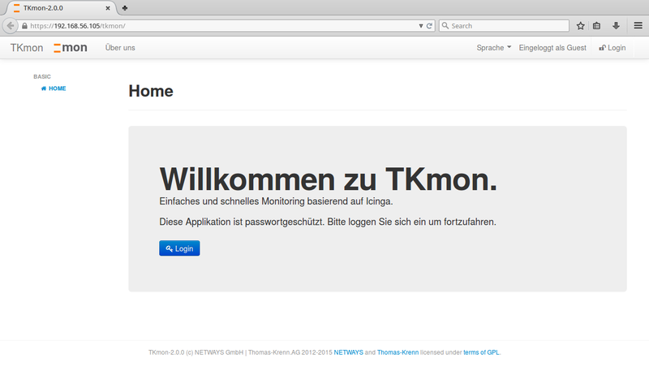Image resolution: width=649 pixels, height=371 pixels.
Task: Click the magnifier icon in Search box
Action: [x=445, y=26]
